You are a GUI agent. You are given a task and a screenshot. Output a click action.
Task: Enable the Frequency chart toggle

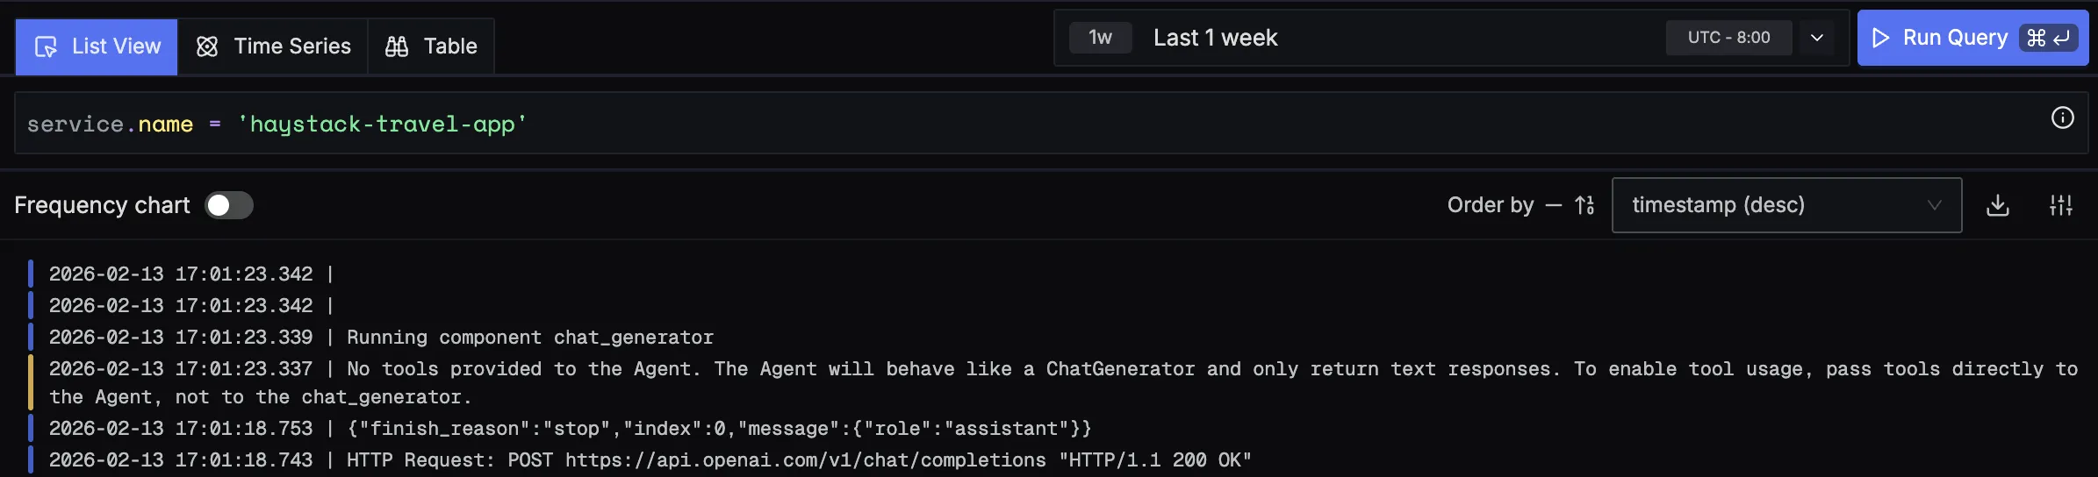[229, 205]
